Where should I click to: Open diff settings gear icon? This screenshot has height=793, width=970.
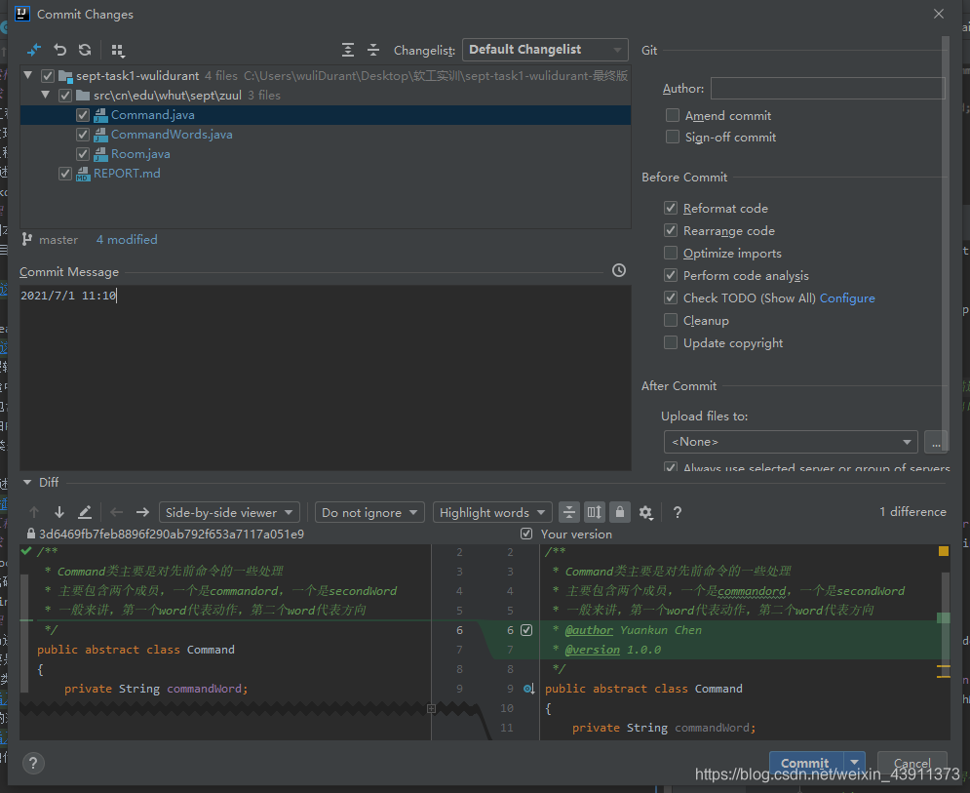[x=645, y=512]
